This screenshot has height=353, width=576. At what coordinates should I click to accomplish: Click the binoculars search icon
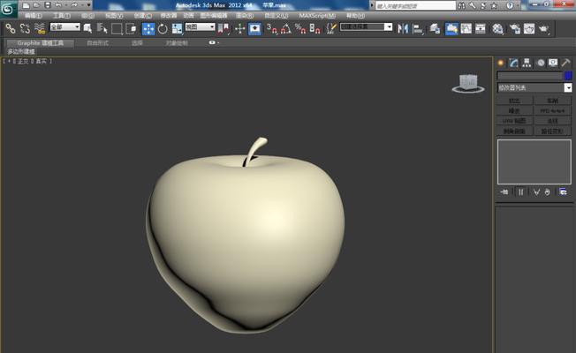click(462, 5)
